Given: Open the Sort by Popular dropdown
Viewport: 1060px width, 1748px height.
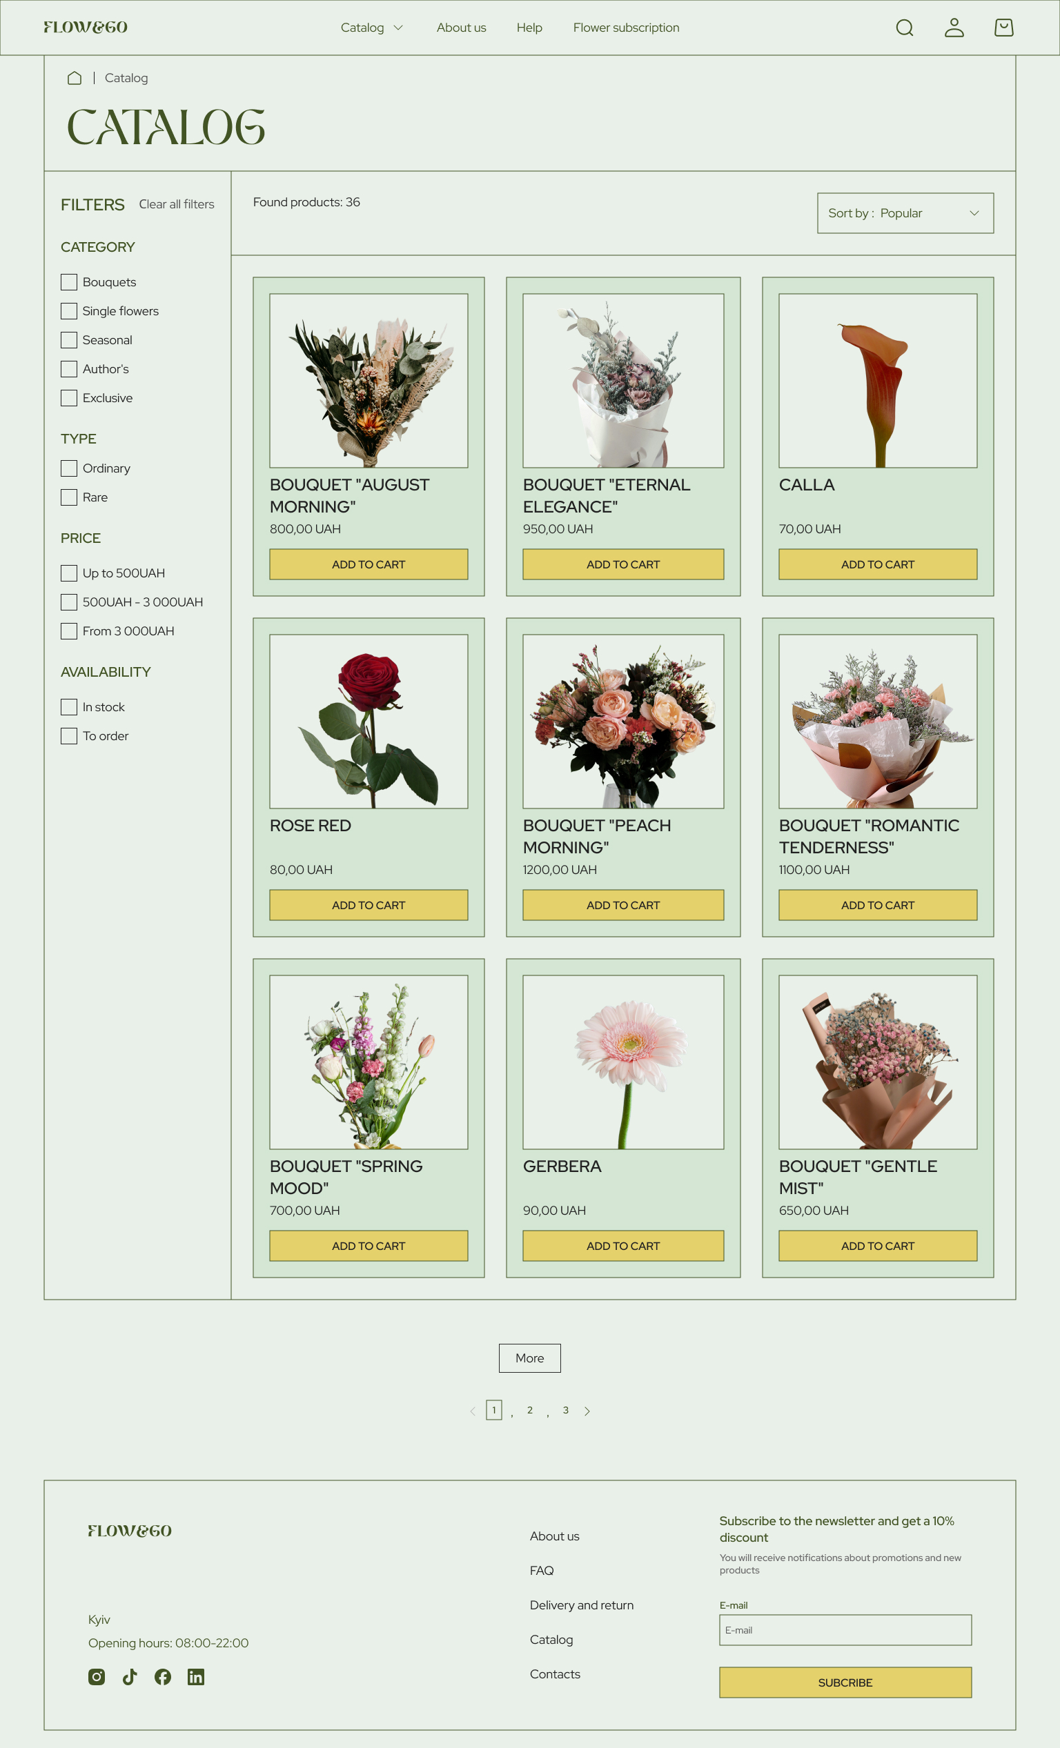Looking at the screenshot, I should coord(905,213).
